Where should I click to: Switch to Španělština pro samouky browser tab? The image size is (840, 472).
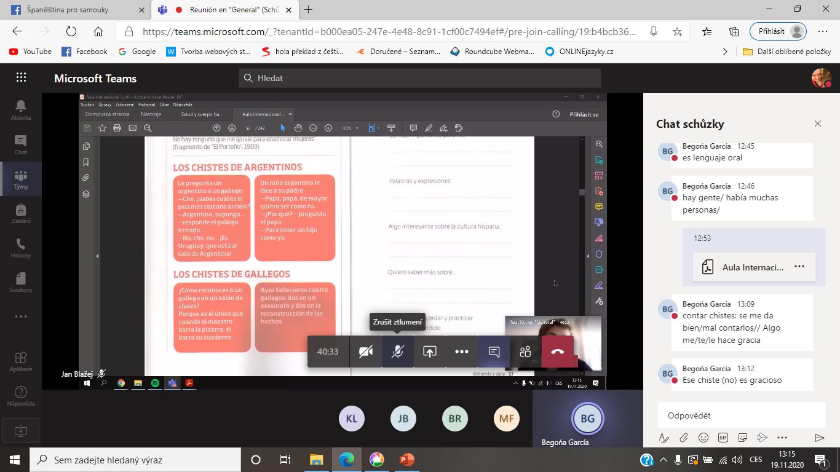click(x=74, y=10)
